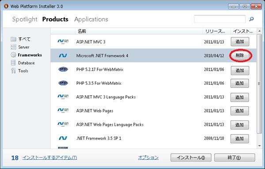This screenshot has width=265, height=169.
Task: Sort by the インスト column header
Action: pos(243,31)
